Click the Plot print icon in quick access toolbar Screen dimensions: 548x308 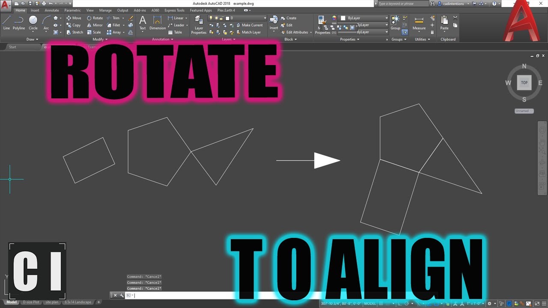click(x=44, y=3)
